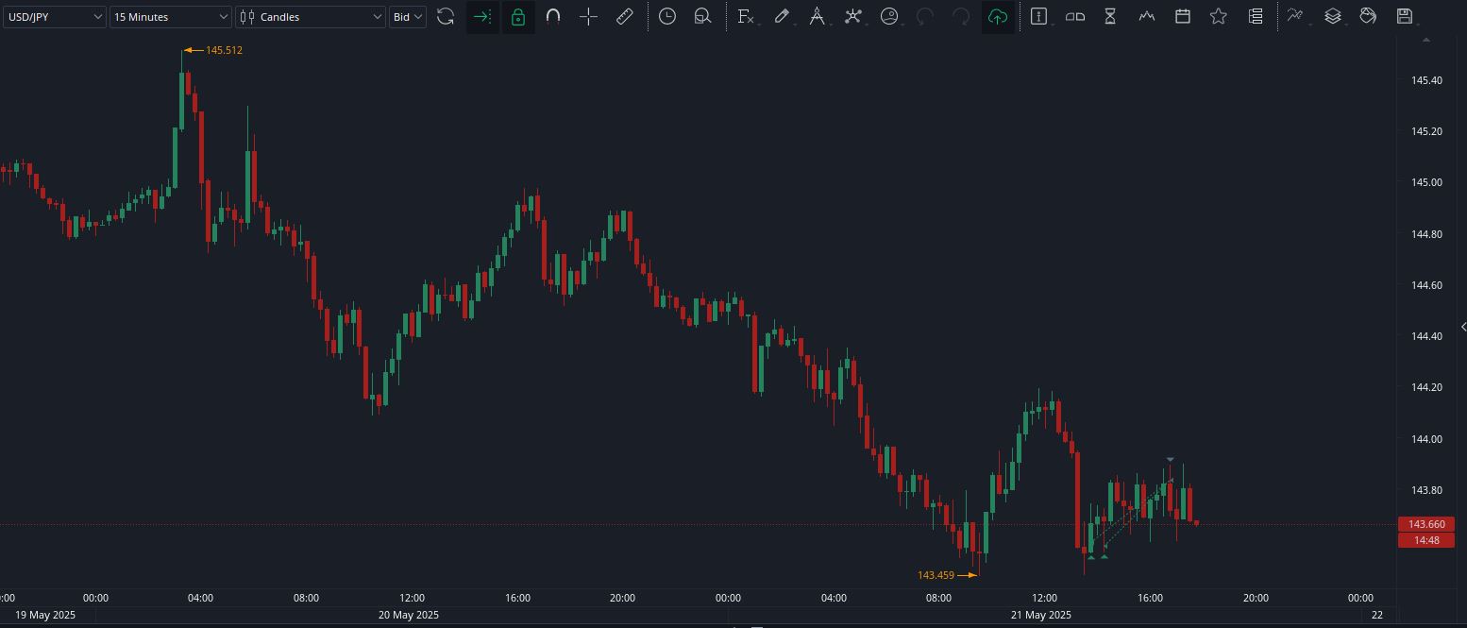The height and width of the screenshot is (628, 1467).
Task: Click the 145.00 price axis label
Action: [x=1426, y=182]
